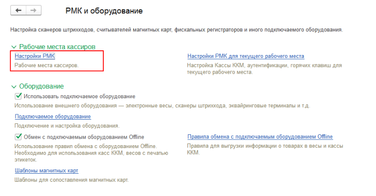Collapse the Оборудование section chevron
This screenshot has height=196, width=376.
pyautogui.click(x=13, y=86)
